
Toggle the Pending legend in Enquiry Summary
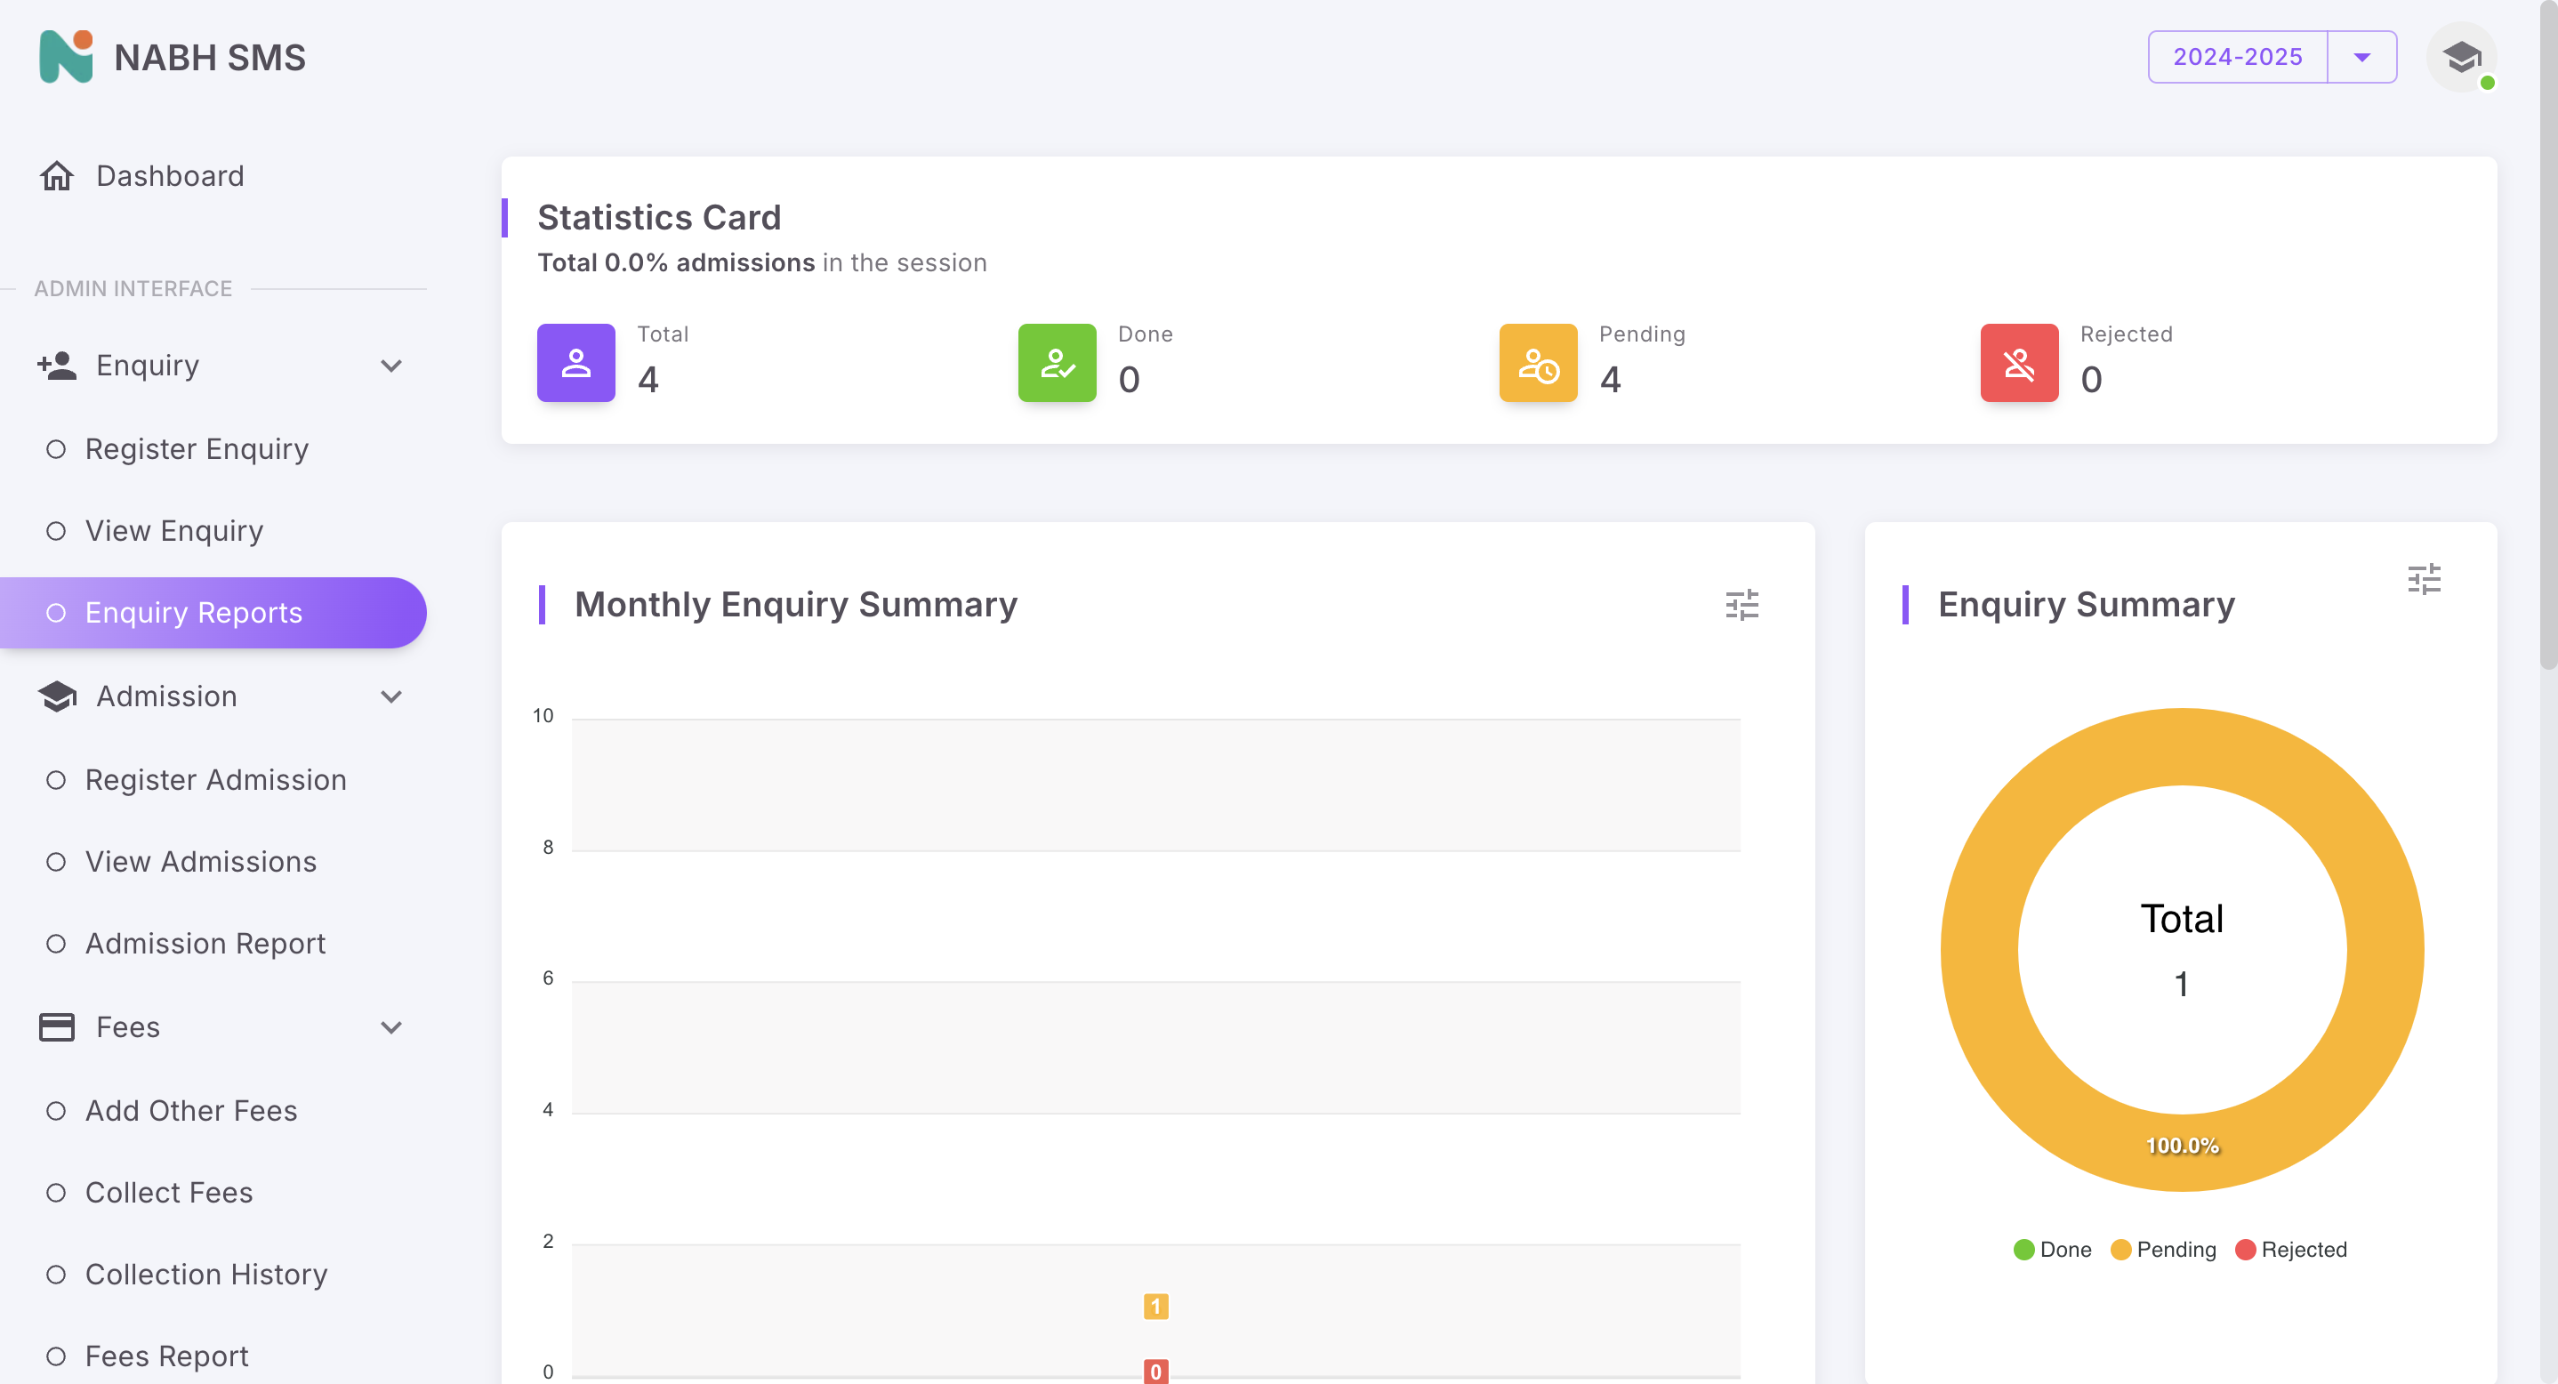[2163, 1249]
